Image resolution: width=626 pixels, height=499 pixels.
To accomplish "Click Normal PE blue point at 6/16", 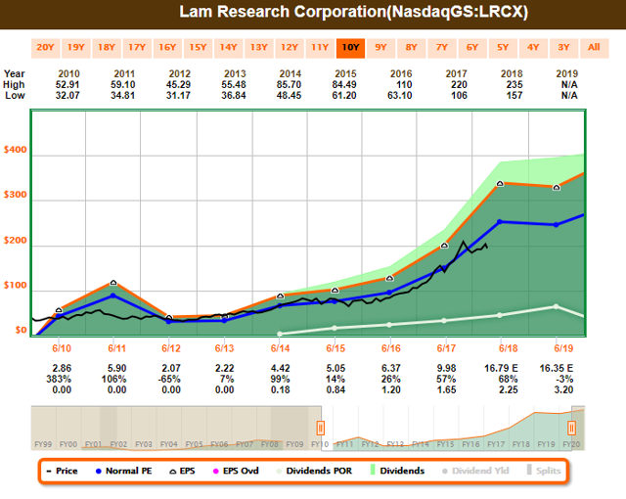I will click(x=389, y=293).
